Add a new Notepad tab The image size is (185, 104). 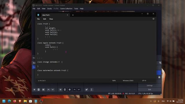[x=73, y=15]
